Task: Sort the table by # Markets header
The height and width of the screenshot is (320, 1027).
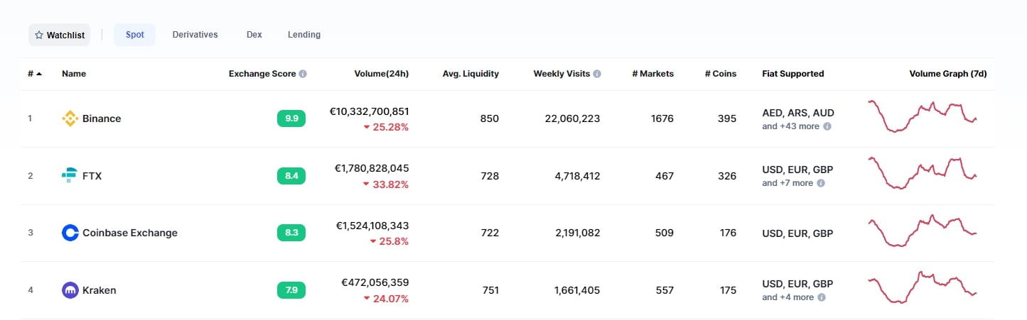Action: [x=652, y=74]
